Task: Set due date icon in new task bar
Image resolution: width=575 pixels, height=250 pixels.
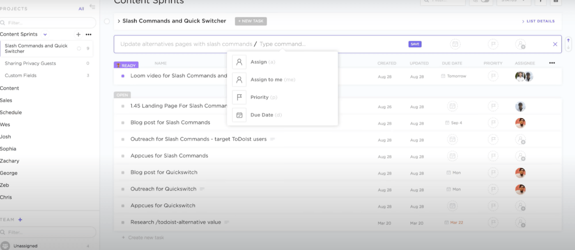Action: (x=455, y=44)
